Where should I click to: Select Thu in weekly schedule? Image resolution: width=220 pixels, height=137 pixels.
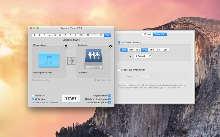(152, 50)
